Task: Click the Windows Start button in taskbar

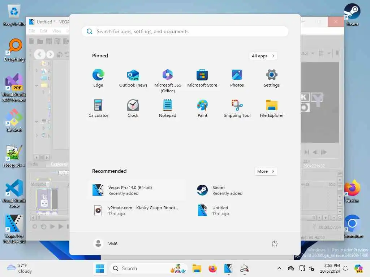Action: tap(100, 268)
